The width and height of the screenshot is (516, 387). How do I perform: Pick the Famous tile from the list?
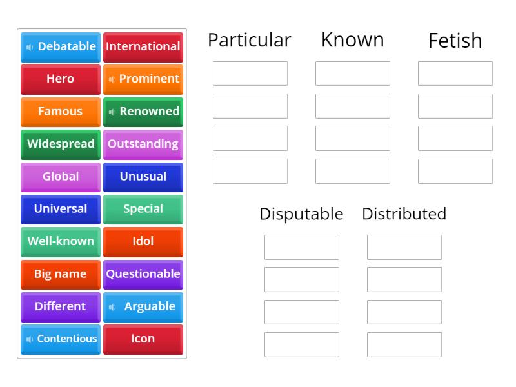pos(60,112)
